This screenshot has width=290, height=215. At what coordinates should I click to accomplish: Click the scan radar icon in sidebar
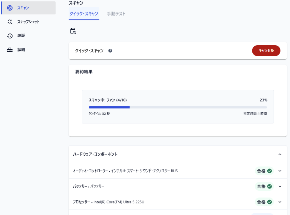pyautogui.click(x=10, y=8)
